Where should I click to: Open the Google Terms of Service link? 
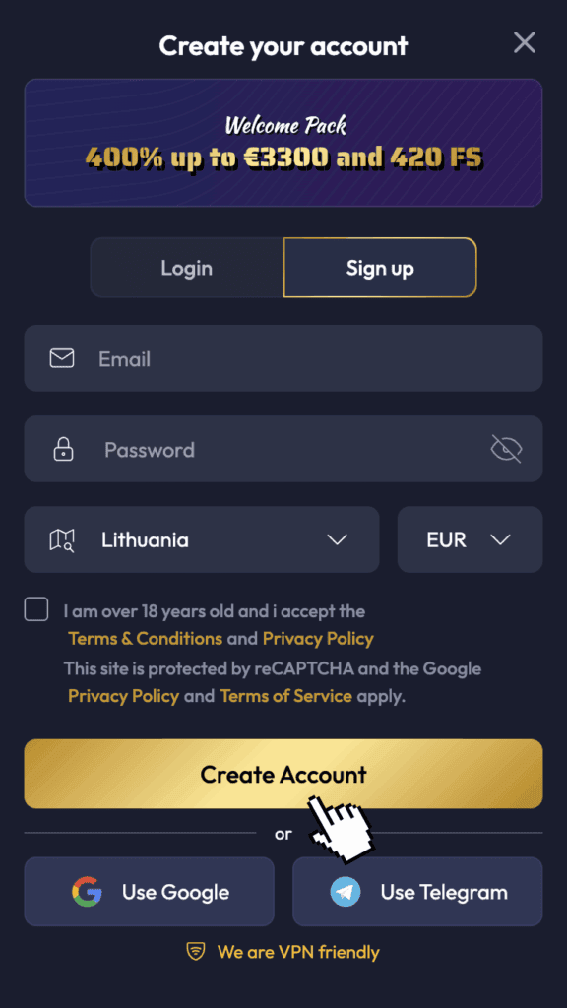[286, 696]
